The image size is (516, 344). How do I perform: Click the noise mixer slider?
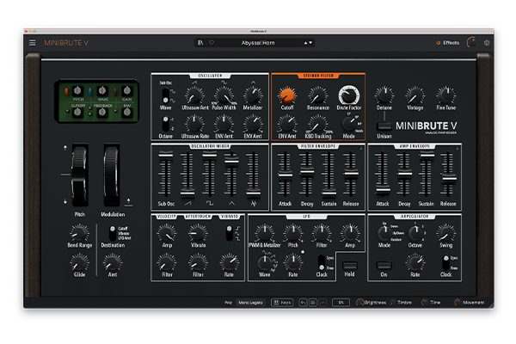pos(254,193)
